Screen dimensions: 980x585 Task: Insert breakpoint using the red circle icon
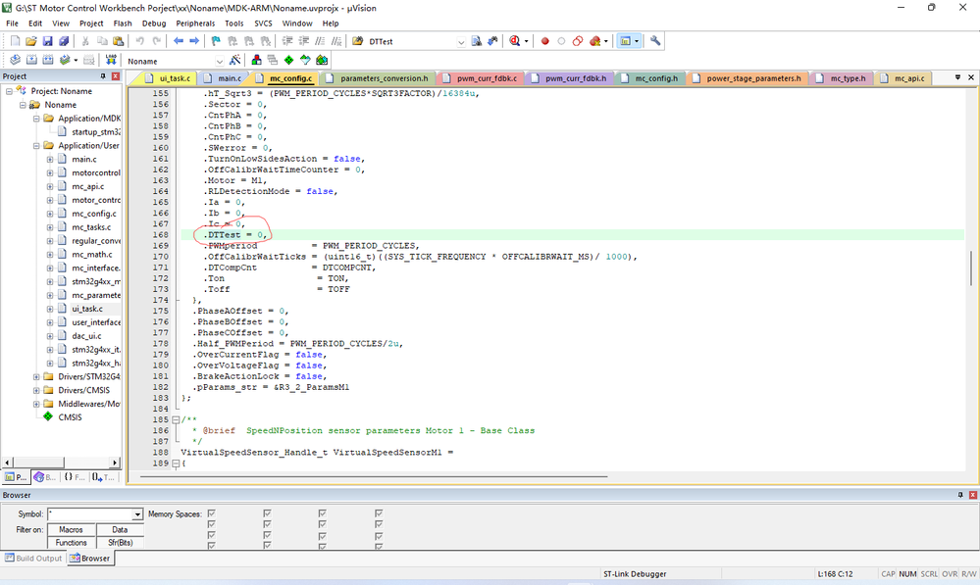click(544, 41)
